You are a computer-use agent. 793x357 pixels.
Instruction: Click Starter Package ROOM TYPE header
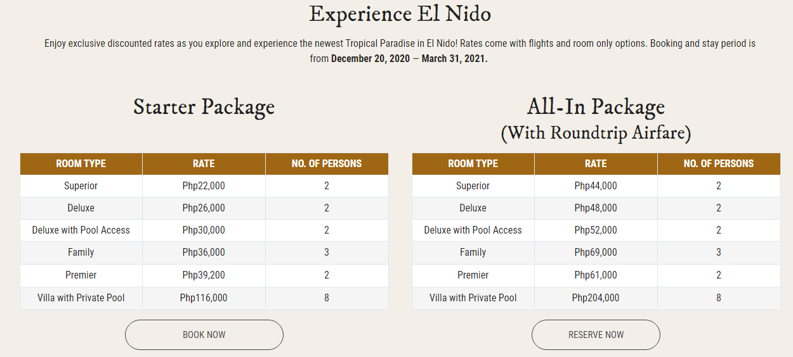[x=81, y=163]
